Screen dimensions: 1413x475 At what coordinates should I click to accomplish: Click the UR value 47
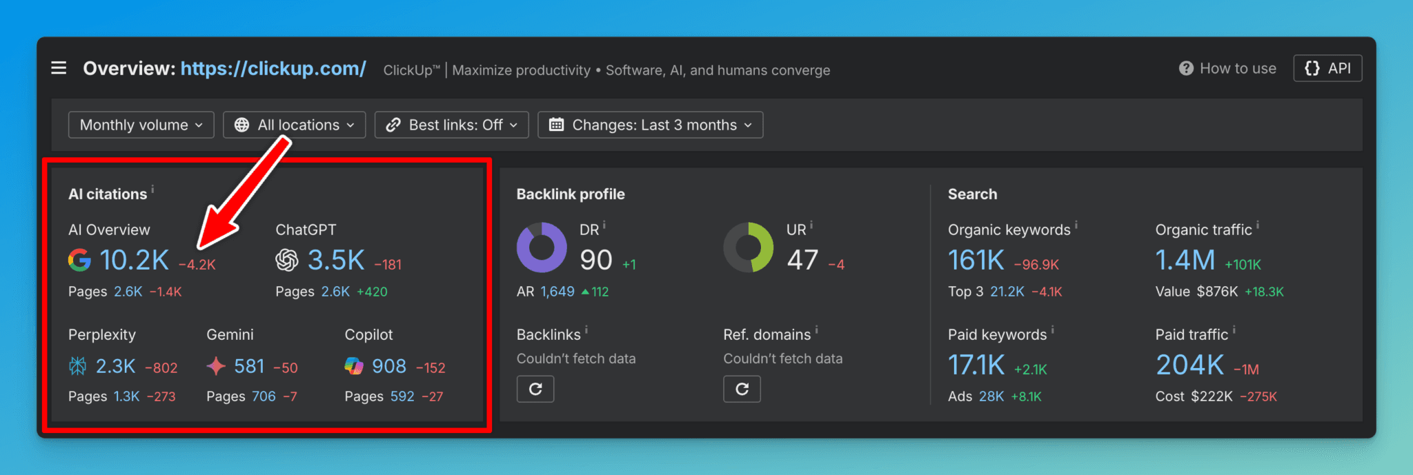[x=802, y=260]
